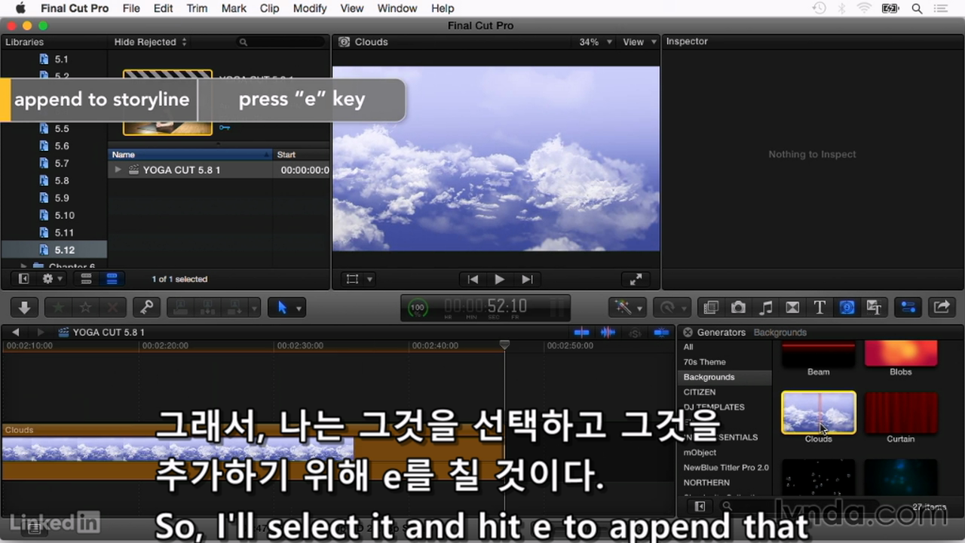Switch browser to filmstrip view
This screenshot has height=543, width=965.
(86, 278)
